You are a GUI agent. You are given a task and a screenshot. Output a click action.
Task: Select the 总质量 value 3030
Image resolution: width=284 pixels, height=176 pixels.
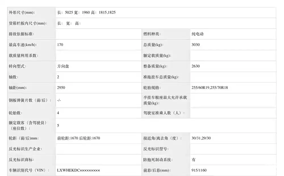point(196,45)
